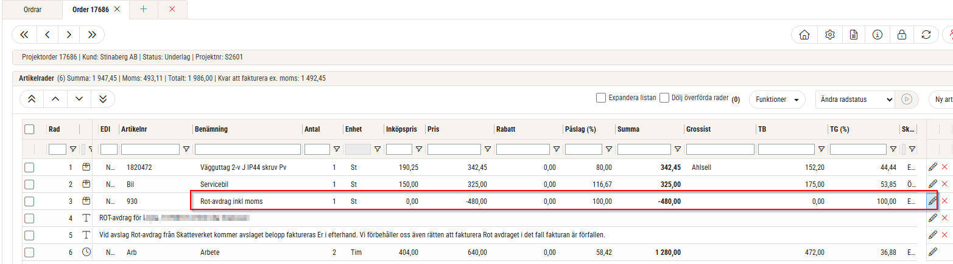Viewport: 953px width, 264px height.
Task: Click the document icon in top toolbar
Action: [854, 35]
